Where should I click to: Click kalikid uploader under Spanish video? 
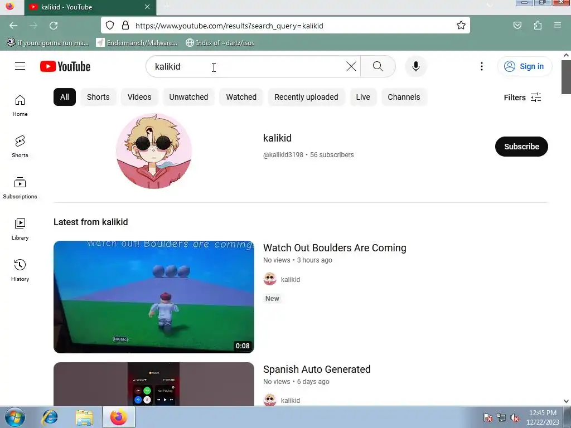[x=290, y=400]
